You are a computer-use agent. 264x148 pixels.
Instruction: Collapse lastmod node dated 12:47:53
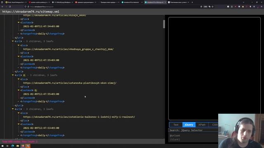coord(19,124)
